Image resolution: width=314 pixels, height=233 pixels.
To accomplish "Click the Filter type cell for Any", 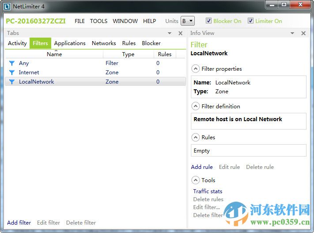I will [112, 63].
